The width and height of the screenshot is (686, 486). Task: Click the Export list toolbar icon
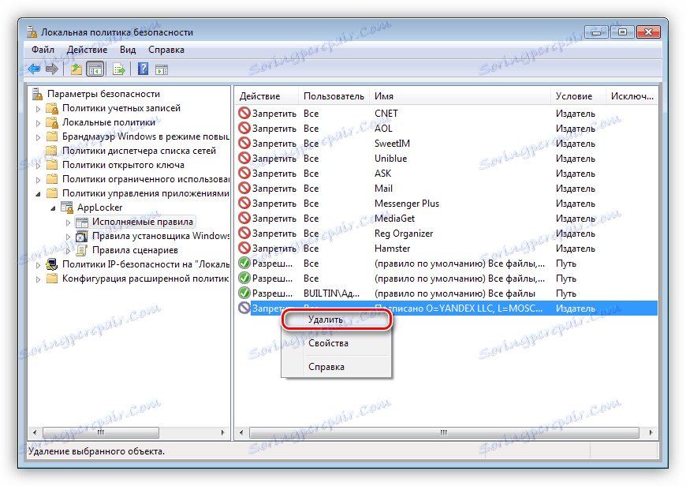pos(117,69)
